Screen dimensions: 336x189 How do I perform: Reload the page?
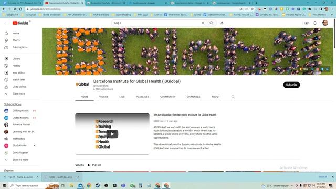pyautogui.click(x=15, y=9)
